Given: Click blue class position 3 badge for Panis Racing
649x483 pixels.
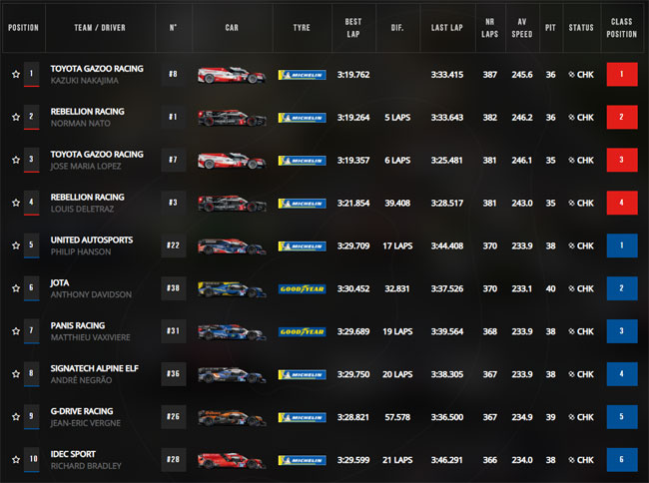Looking at the screenshot, I should 622,331.
